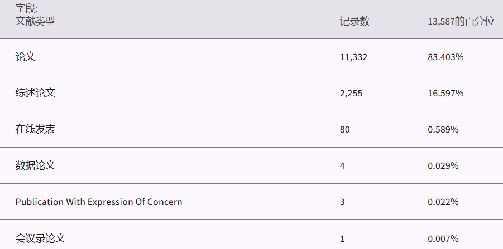Click the percentage value 0.029%
Screen dimensions: 503x249
443,166
